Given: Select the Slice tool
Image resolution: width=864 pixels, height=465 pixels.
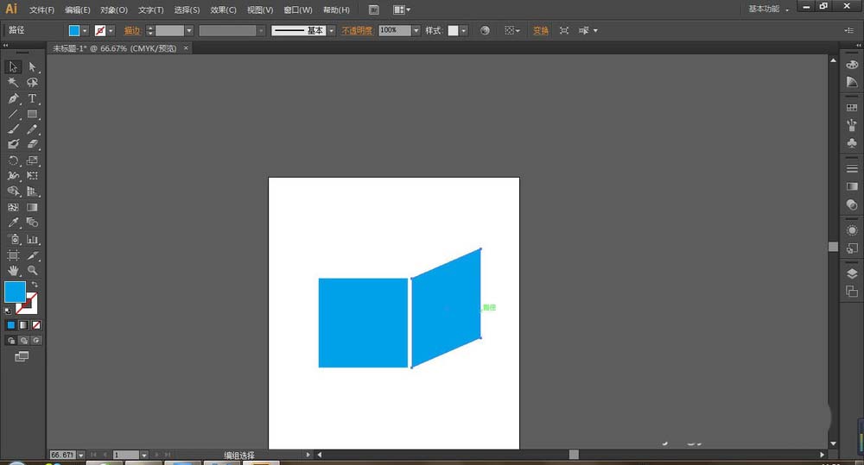Looking at the screenshot, I should coord(33,255).
